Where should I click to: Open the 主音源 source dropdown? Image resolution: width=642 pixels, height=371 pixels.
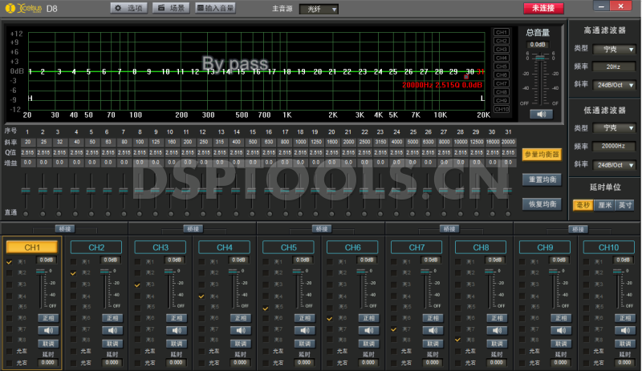coord(319,9)
